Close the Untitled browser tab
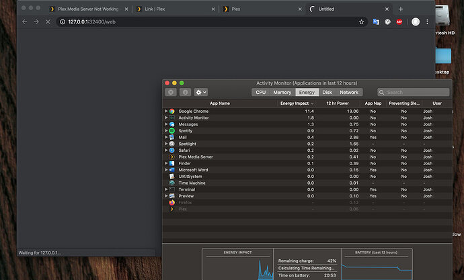The width and height of the screenshot is (464, 280). tap(387, 9)
